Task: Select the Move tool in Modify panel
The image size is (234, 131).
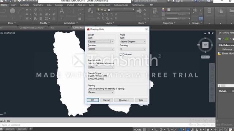Action: pyautogui.click(x=35, y=10)
